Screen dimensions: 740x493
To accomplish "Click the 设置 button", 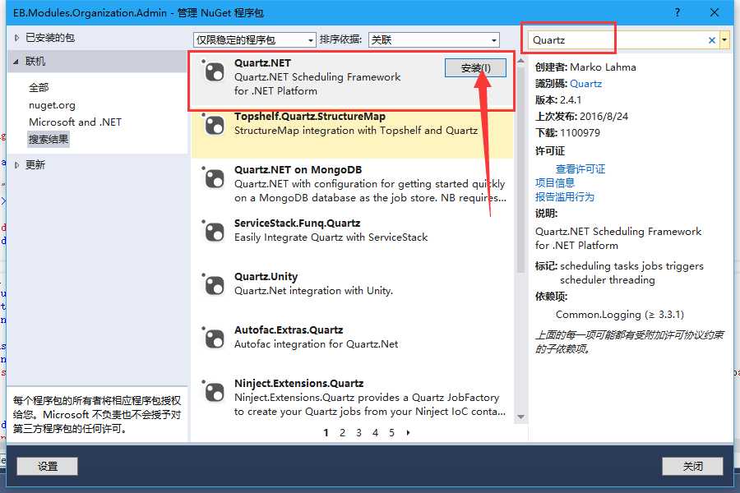I will pyautogui.click(x=47, y=467).
